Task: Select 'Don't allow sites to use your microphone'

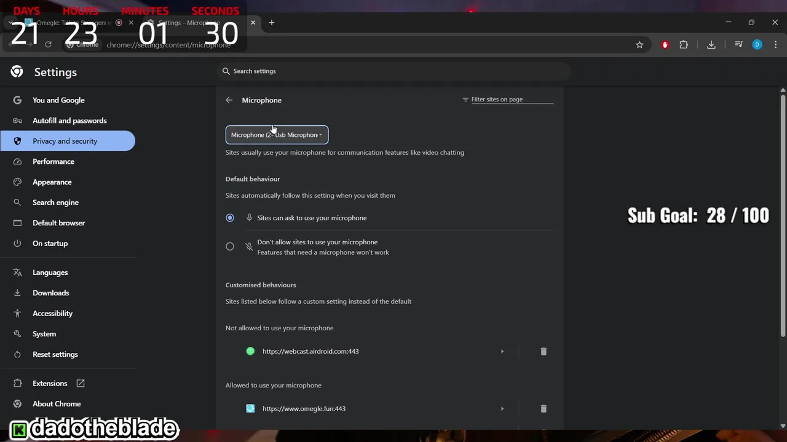Action: tap(230, 247)
